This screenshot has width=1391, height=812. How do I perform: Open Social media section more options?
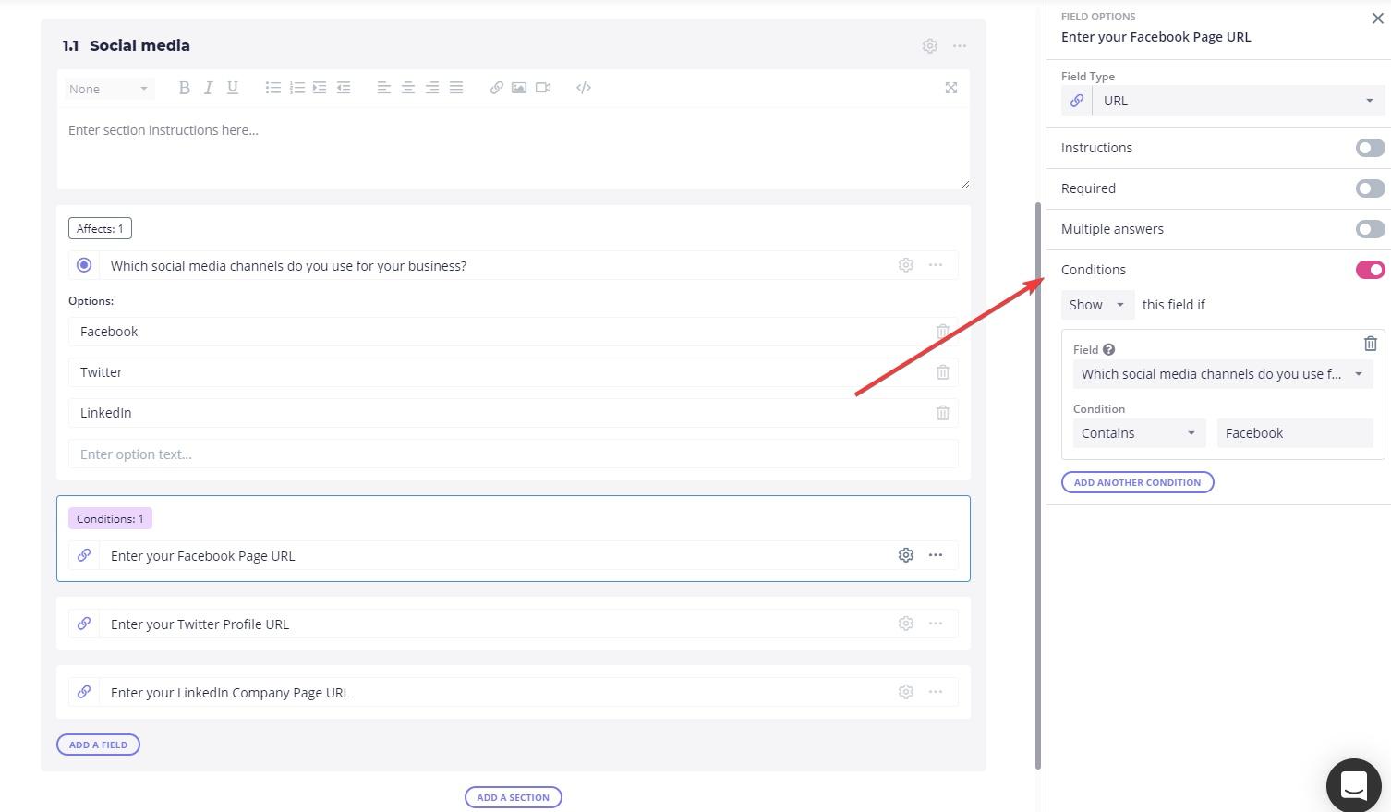pos(960,46)
